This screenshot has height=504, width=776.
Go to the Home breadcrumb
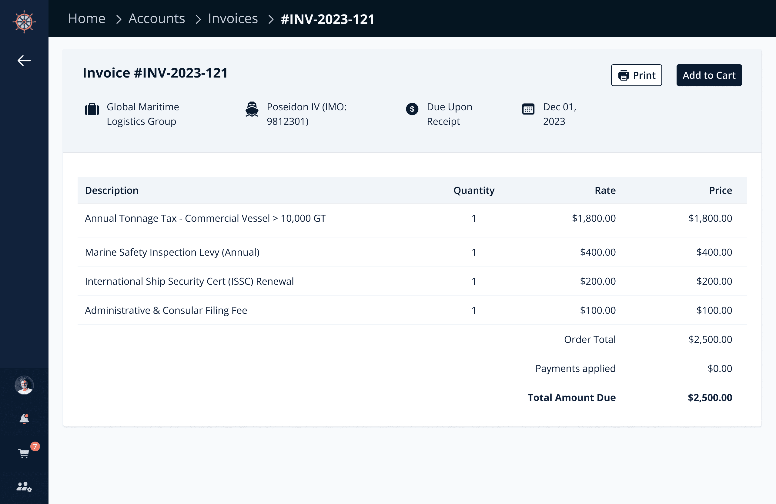point(87,18)
